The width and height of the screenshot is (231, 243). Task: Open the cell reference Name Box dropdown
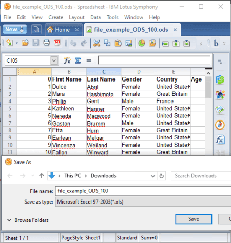54,60
